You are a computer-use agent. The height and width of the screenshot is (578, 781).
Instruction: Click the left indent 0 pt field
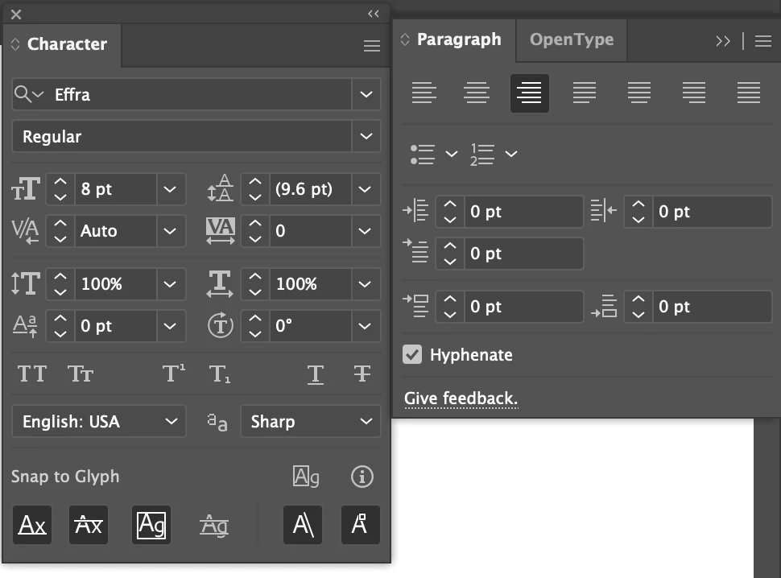click(523, 212)
